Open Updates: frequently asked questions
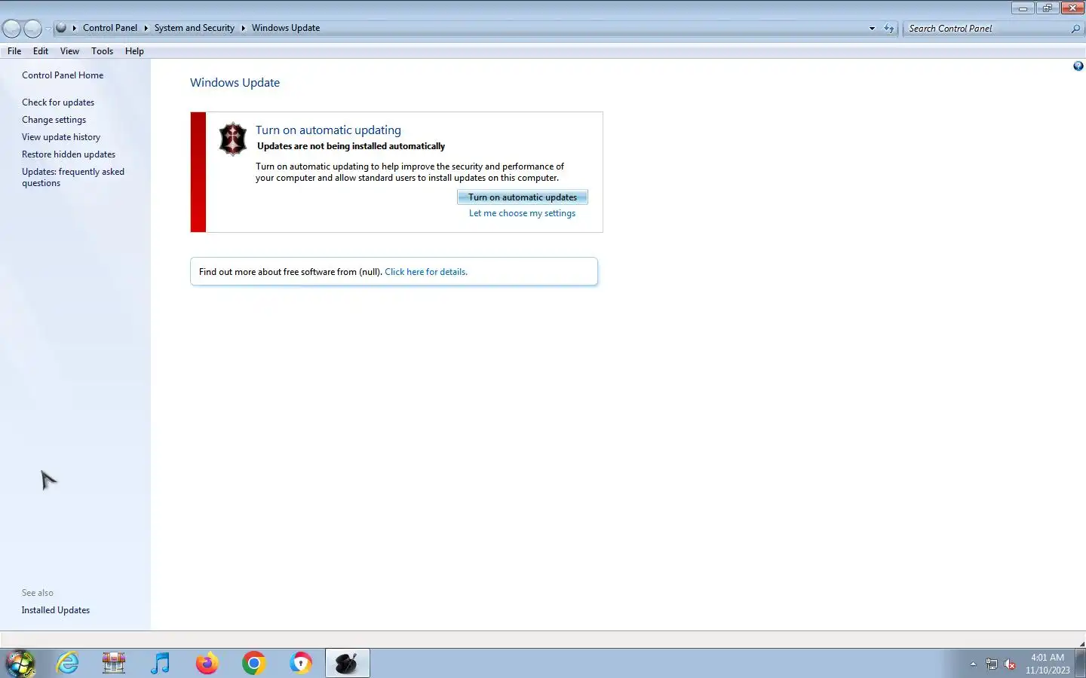1086x678 pixels. pos(73,177)
